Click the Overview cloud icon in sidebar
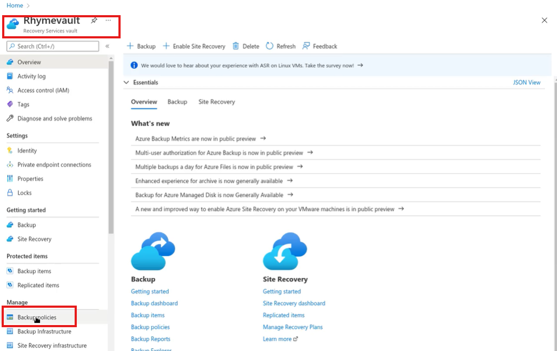This screenshot has width=557, height=351. tap(10, 62)
